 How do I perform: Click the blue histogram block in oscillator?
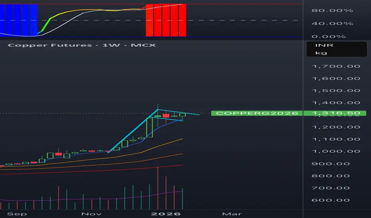pos(19,20)
